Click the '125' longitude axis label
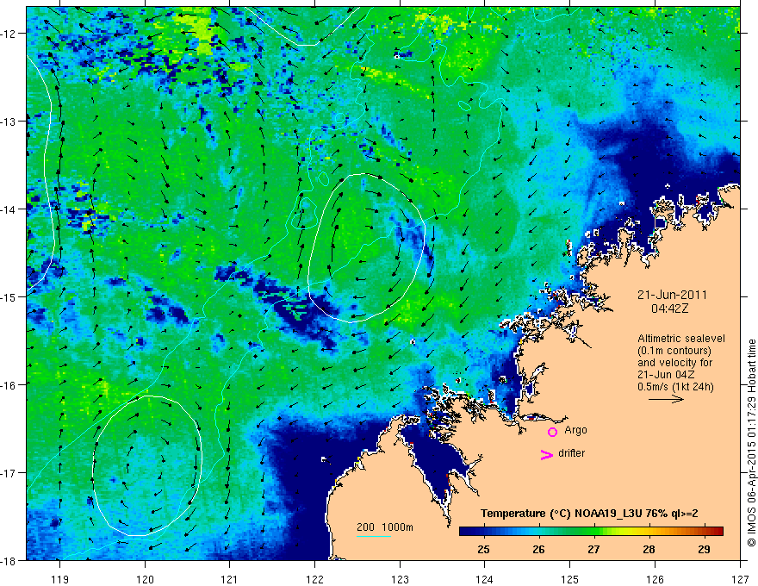 pyautogui.click(x=570, y=579)
